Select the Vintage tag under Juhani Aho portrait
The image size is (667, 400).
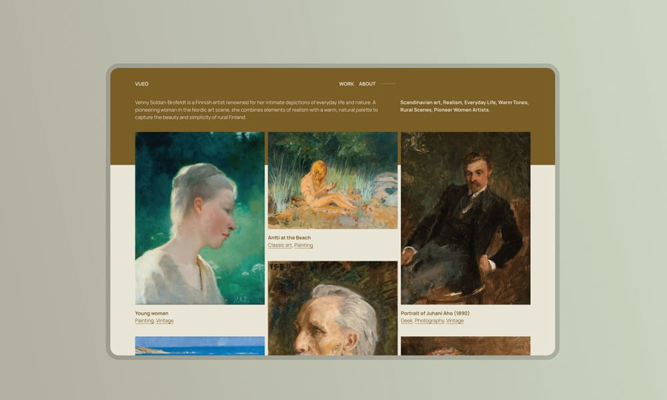[x=455, y=321]
